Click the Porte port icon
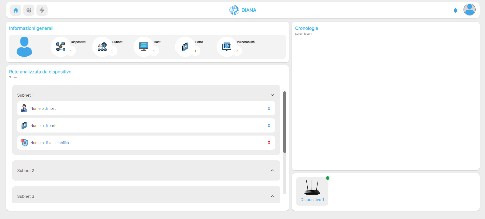The height and width of the screenshot is (219, 485). [x=185, y=47]
